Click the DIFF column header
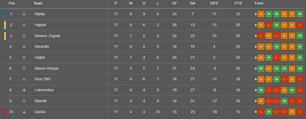 click(x=214, y=3)
